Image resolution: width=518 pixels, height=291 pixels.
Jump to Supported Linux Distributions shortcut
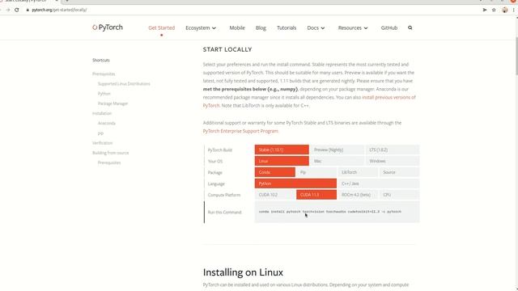tap(124, 84)
